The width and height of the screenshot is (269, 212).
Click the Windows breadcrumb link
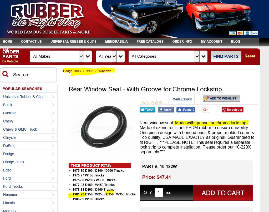click(x=104, y=71)
